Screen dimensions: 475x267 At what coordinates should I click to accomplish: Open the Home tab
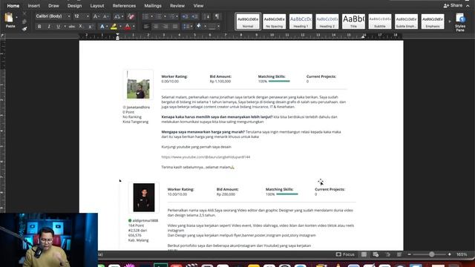[13, 6]
